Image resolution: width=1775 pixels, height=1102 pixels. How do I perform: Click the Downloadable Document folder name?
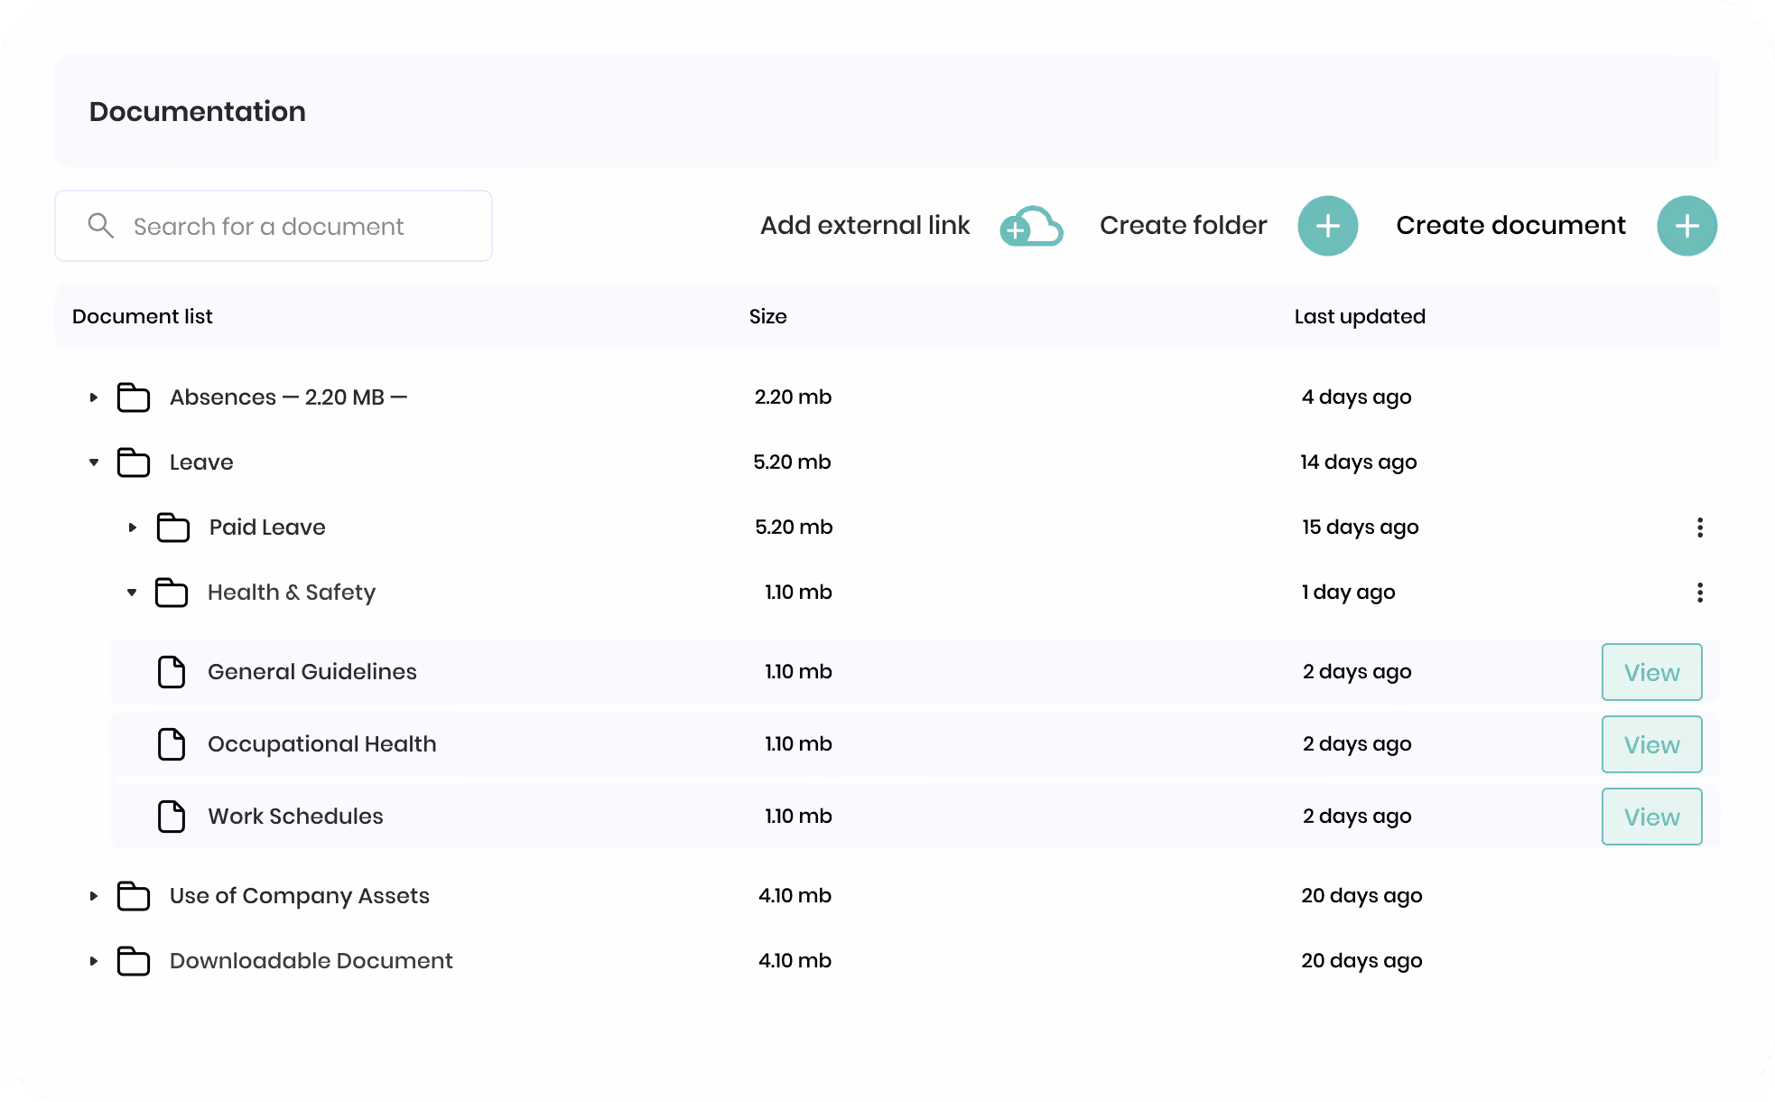pyautogui.click(x=311, y=961)
